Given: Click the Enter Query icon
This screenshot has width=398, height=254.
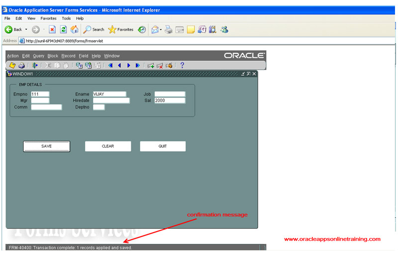Looking at the screenshot, I should (79, 66).
